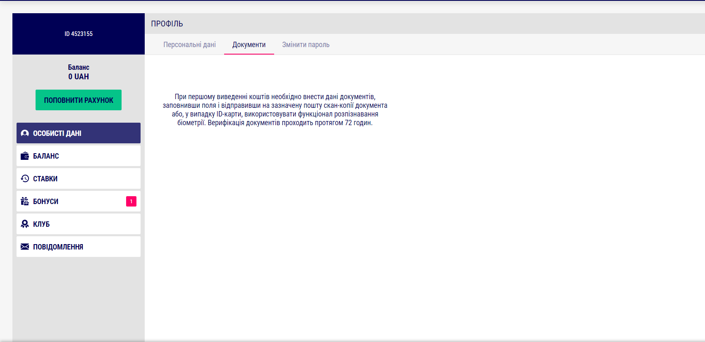
Task: Click the 0 UAH balance amount
Action: [79, 77]
